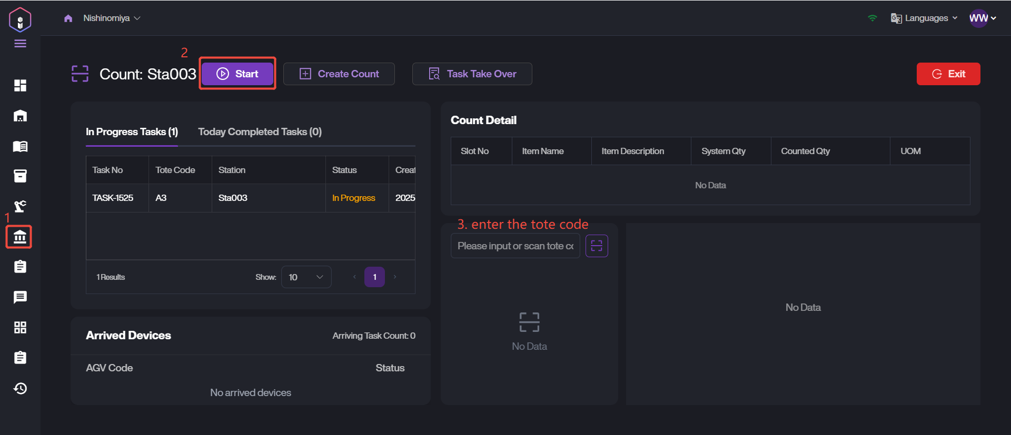Open the chat message sidebar icon
Image resolution: width=1011 pixels, height=435 pixels.
click(20, 297)
